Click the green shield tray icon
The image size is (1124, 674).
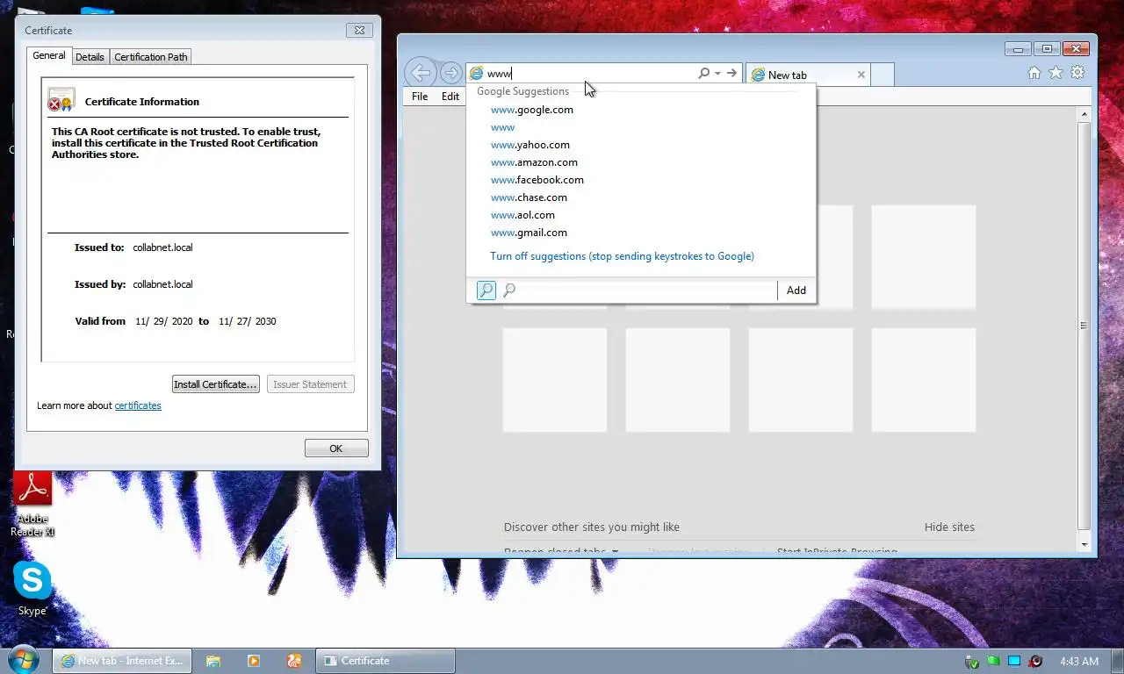[x=972, y=661]
